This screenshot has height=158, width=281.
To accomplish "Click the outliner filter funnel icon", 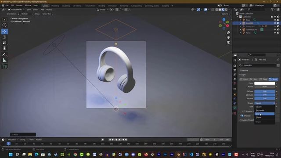I will pyautogui.click(x=272, y=10).
